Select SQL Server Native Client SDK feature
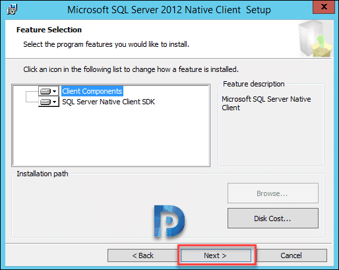The image size is (339, 270). [x=108, y=102]
